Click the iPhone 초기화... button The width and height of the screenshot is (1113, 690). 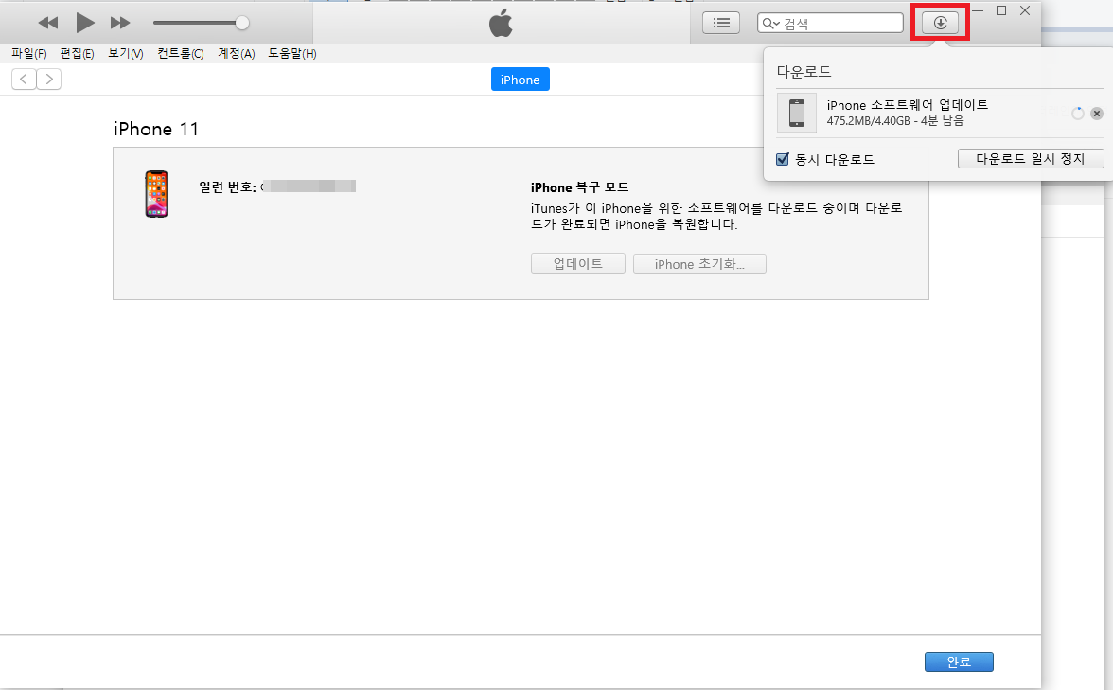(699, 263)
